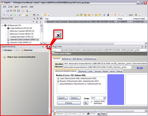Click the blue color preview panel
148x116 pixels.
pos(116,90)
